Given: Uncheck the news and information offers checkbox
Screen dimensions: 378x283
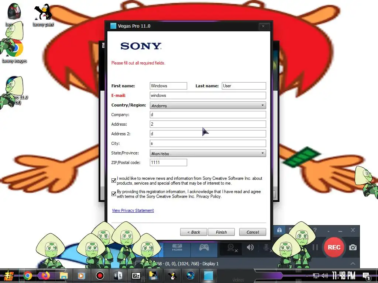Looking at the screenshot, I should click(x=114, y=181).
